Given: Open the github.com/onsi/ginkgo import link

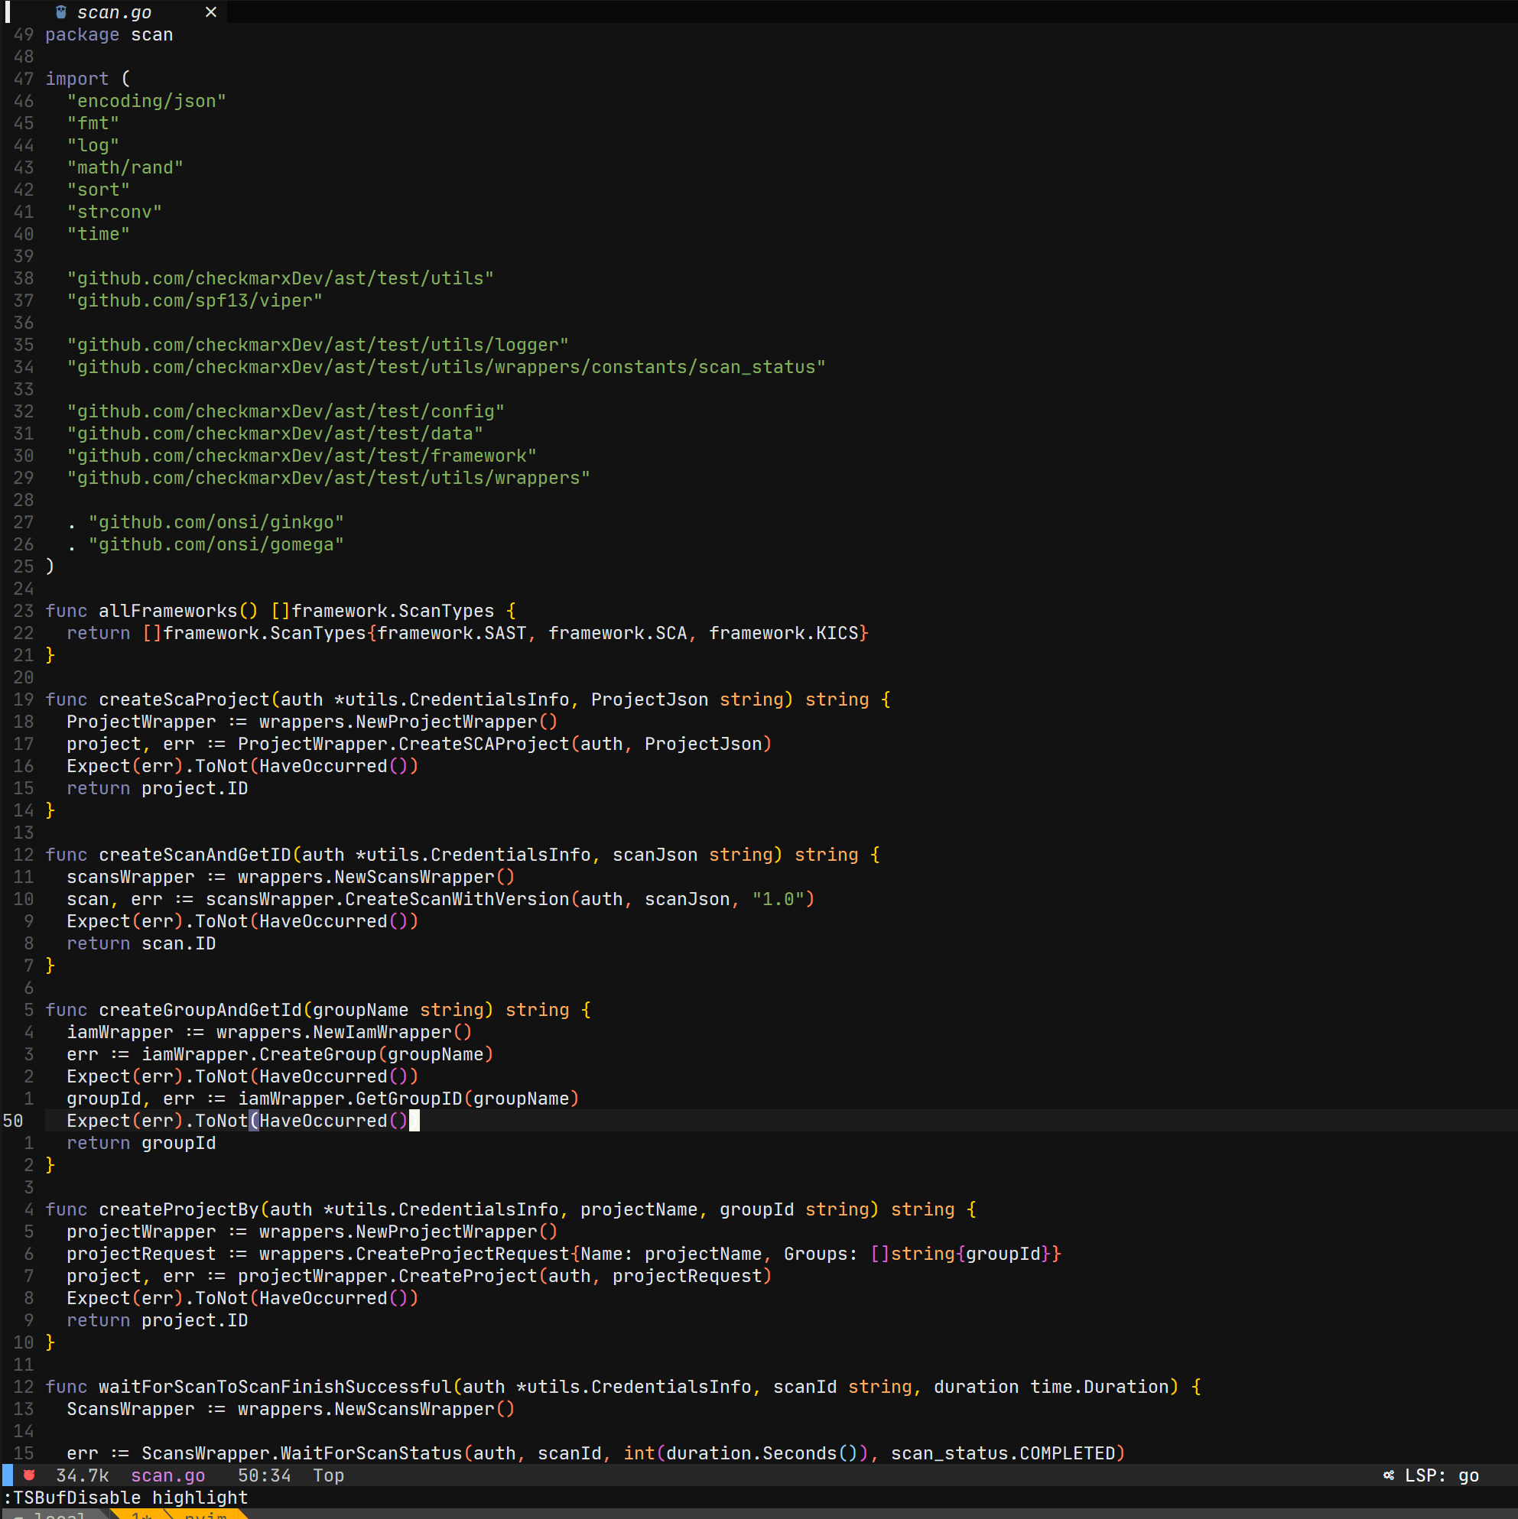Looking at the screenshot, I should click(217, 521).
